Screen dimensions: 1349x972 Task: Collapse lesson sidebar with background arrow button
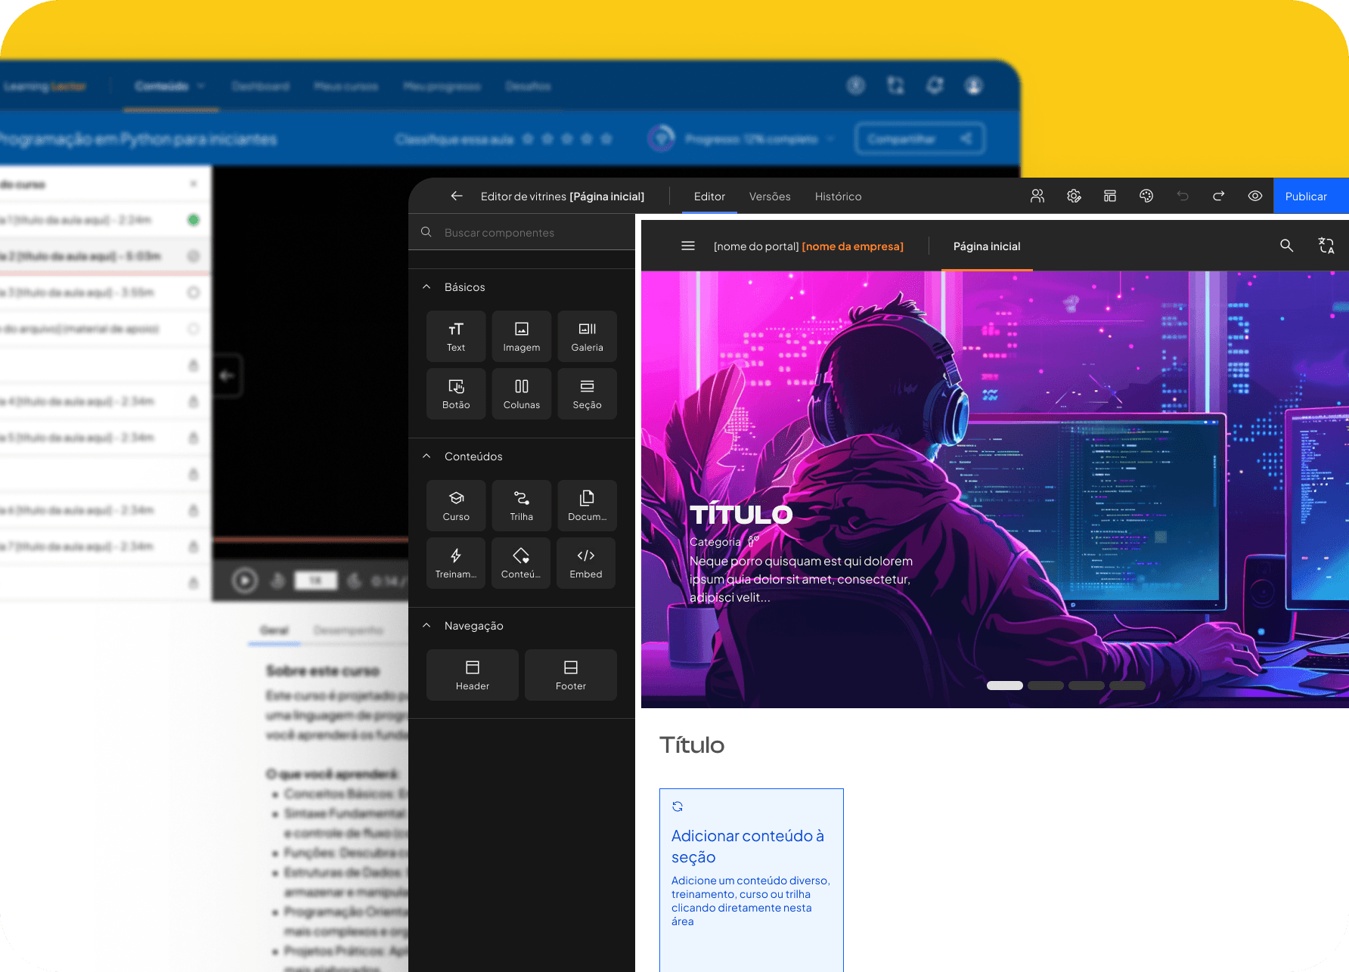227,376
